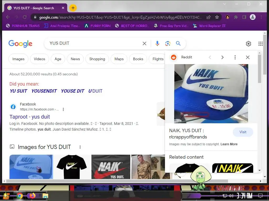This screenshot has height=201, width=269.
Task: Open the Windows Start button
Action: point(6,196)
